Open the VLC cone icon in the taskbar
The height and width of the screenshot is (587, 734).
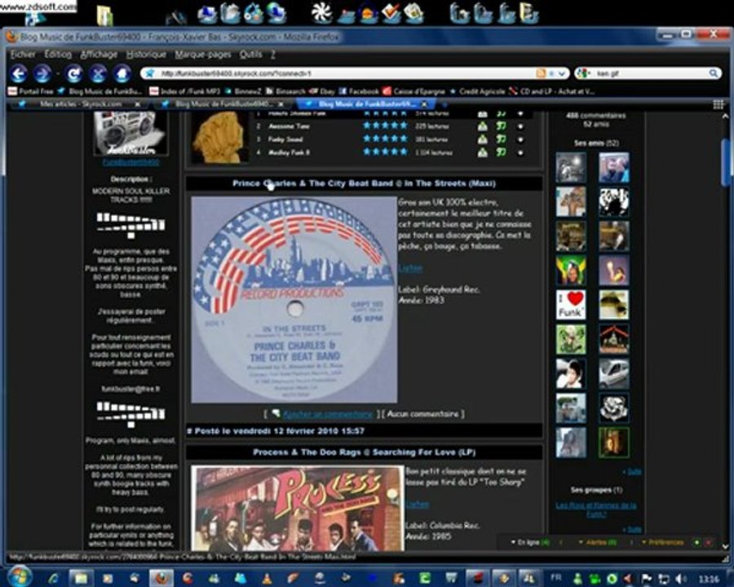[267, 579]
